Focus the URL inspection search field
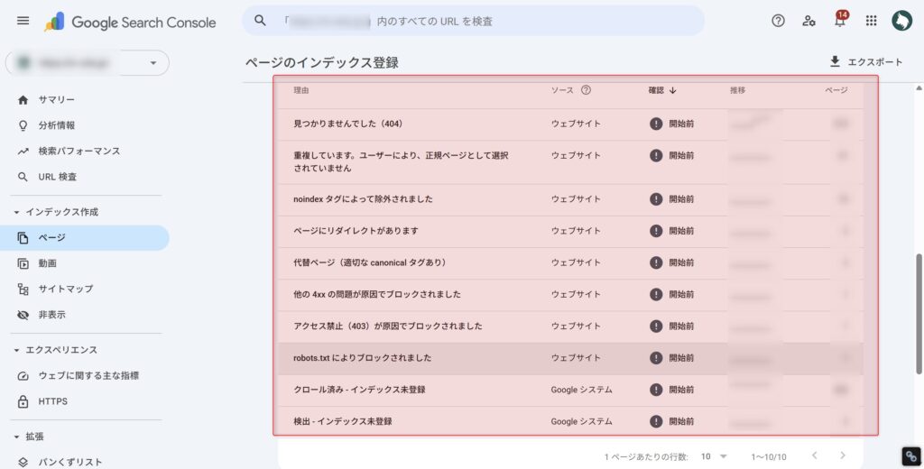The height and width of the screenshot is (469, 924). [x=473, y=21]
